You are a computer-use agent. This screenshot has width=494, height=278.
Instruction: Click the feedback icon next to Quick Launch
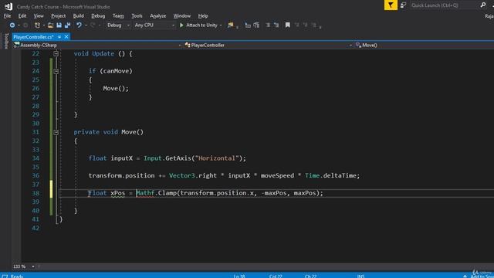pos(403,5)
